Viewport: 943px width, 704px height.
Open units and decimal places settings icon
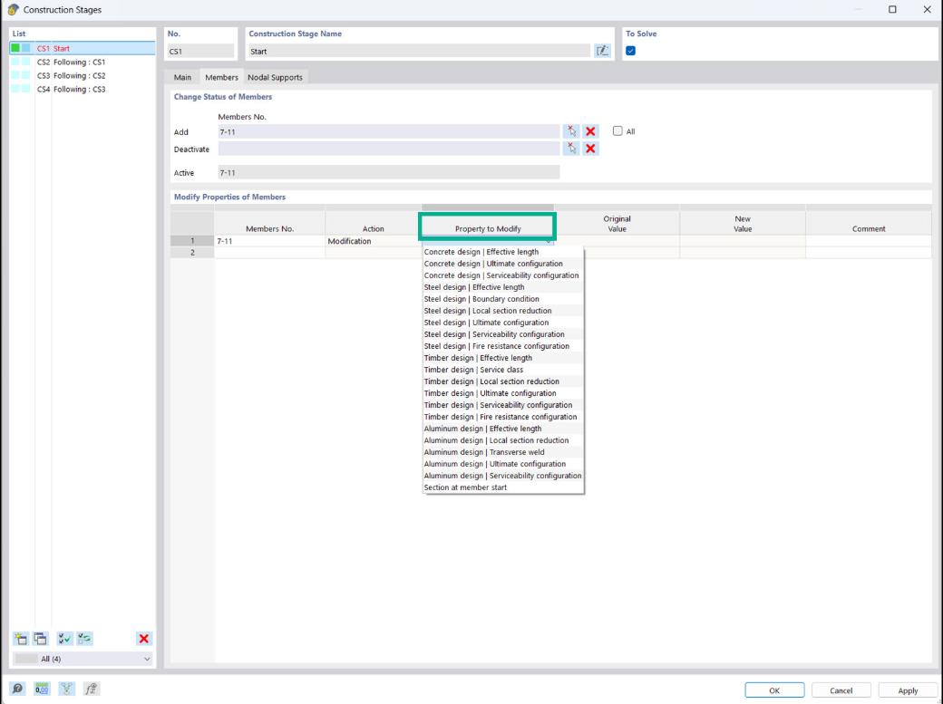coord(42,689)
